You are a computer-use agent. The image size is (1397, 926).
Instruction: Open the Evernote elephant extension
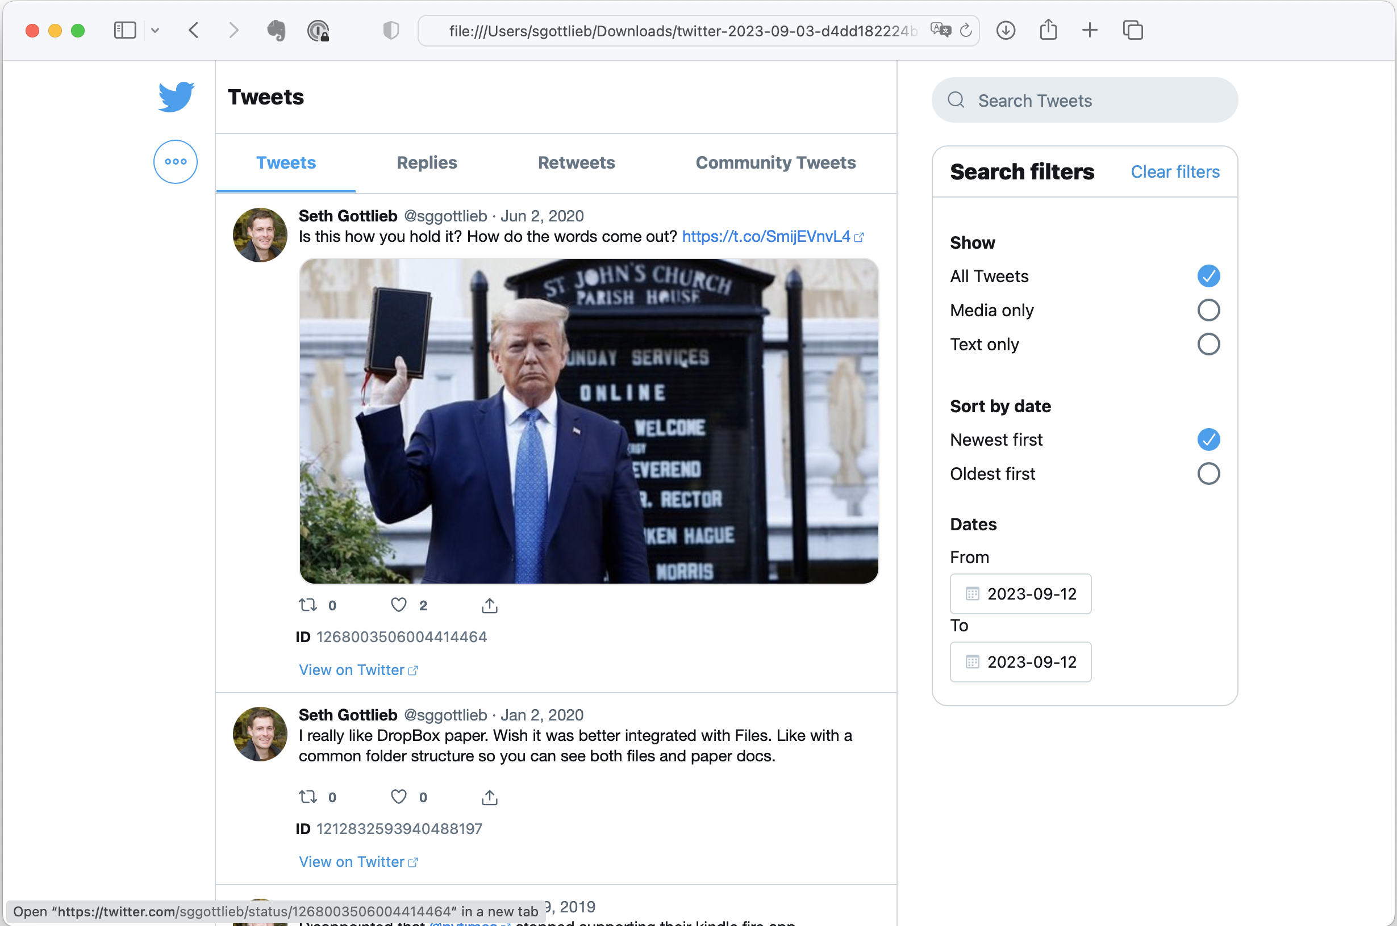click(x=276, y=30)
